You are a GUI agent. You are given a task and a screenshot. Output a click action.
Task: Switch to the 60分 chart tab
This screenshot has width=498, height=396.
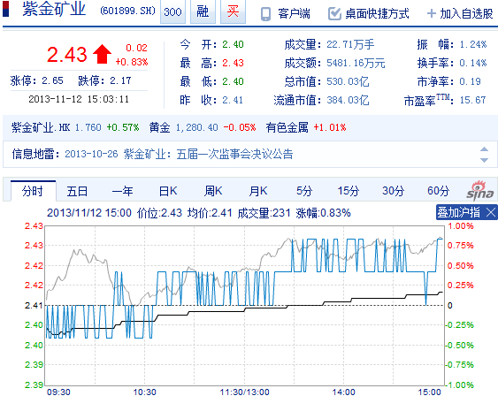point(438,191)
